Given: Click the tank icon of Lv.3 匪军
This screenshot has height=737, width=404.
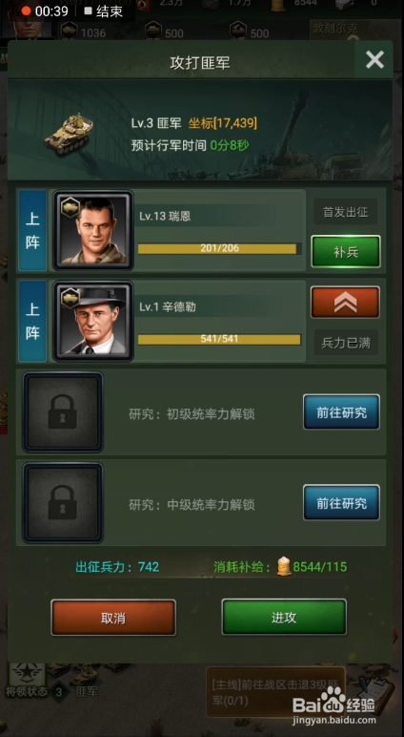Looking at the screenshot, I should (69, 134).
